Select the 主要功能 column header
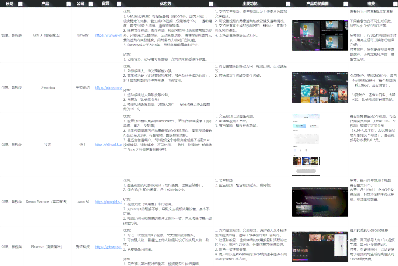 (x=250, y=4)
